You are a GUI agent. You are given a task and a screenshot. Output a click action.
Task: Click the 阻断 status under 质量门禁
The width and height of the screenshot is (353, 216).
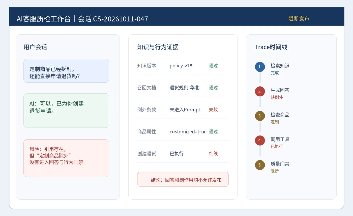tap(275, 171)
